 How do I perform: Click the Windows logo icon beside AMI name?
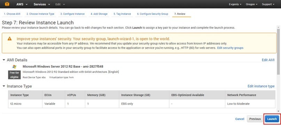click(14, 67)
